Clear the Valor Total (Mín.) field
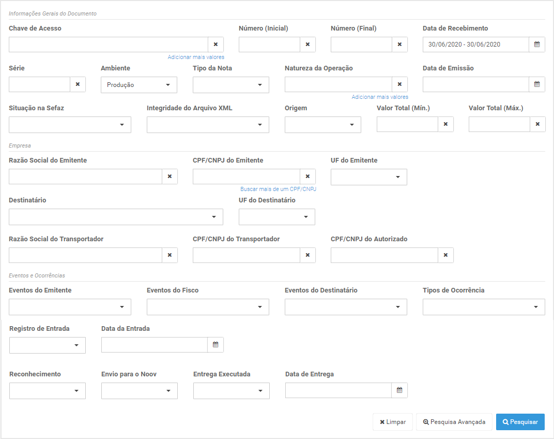Image resolution: width=554 pixels, height=439 pixels. pos(445,124)
